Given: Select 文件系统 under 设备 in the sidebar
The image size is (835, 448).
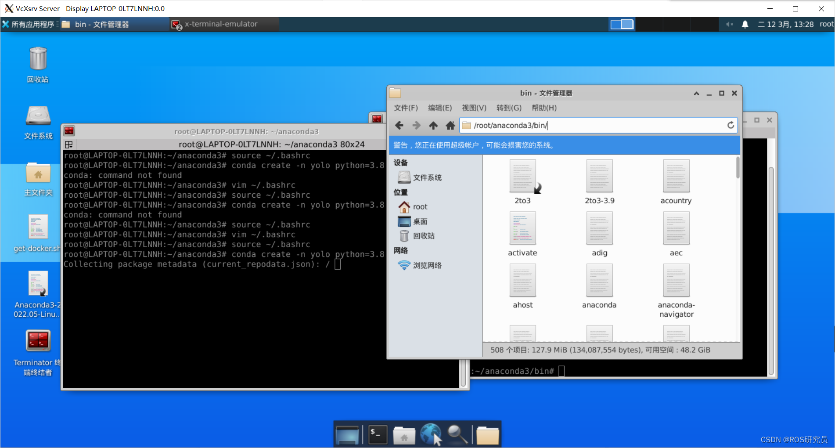Looking at the screenshot, I should (426, 177).
